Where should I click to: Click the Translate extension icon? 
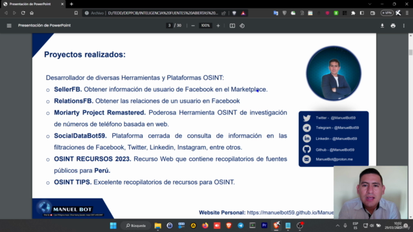(x=276, y=13)
